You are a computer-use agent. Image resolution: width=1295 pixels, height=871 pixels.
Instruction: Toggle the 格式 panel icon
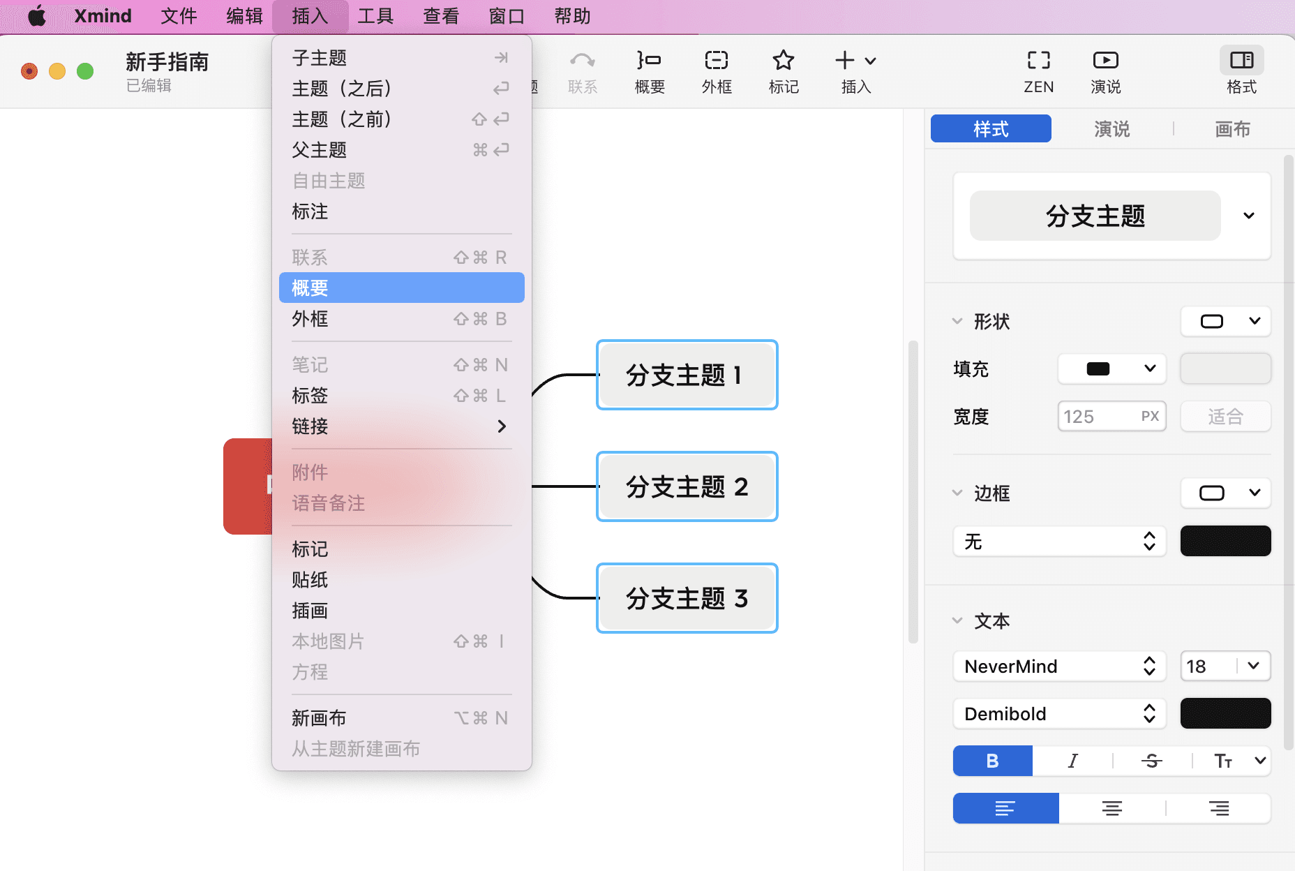coord(1242,70)
